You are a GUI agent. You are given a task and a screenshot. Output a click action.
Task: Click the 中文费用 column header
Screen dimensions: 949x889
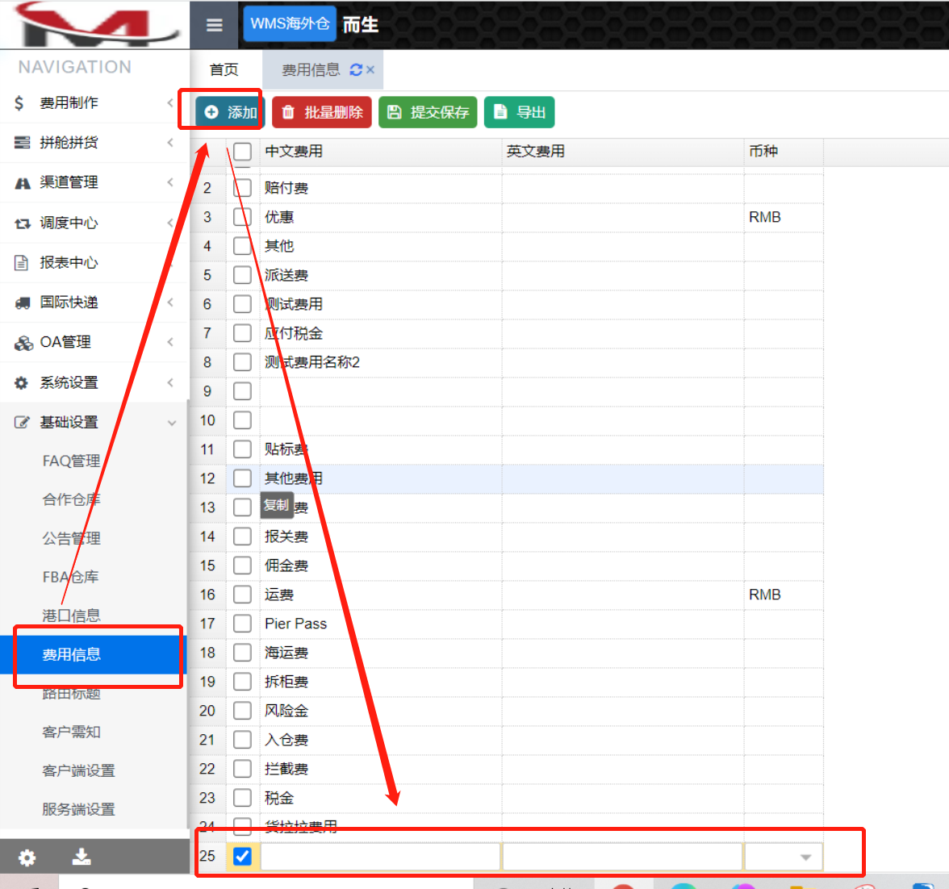coord(381,152)
